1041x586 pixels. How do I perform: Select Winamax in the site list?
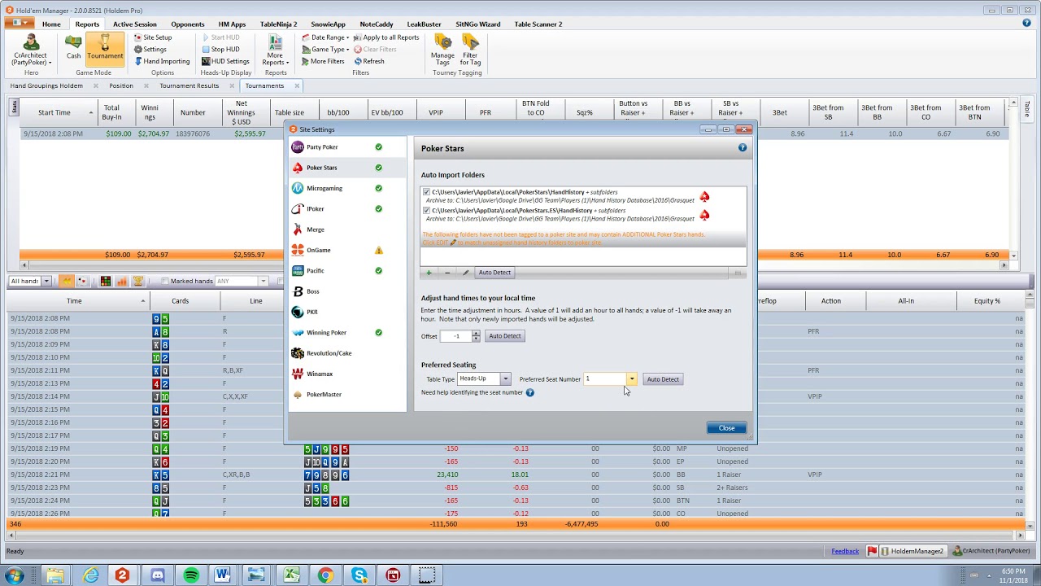pos(348,374)
